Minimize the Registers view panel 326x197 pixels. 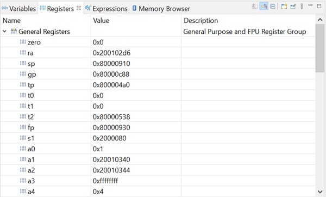[x=310, y=5]
